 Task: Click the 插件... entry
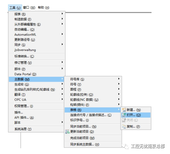(x=37, y=112)
